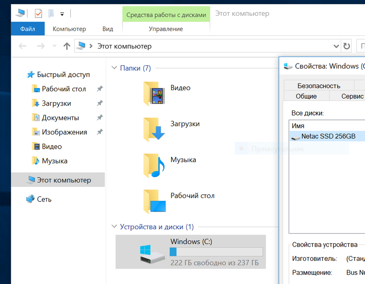Unpin Рабочий стол from Quick access
The width and height of the screenshot is (365, 284).
(x=99, y=89)
